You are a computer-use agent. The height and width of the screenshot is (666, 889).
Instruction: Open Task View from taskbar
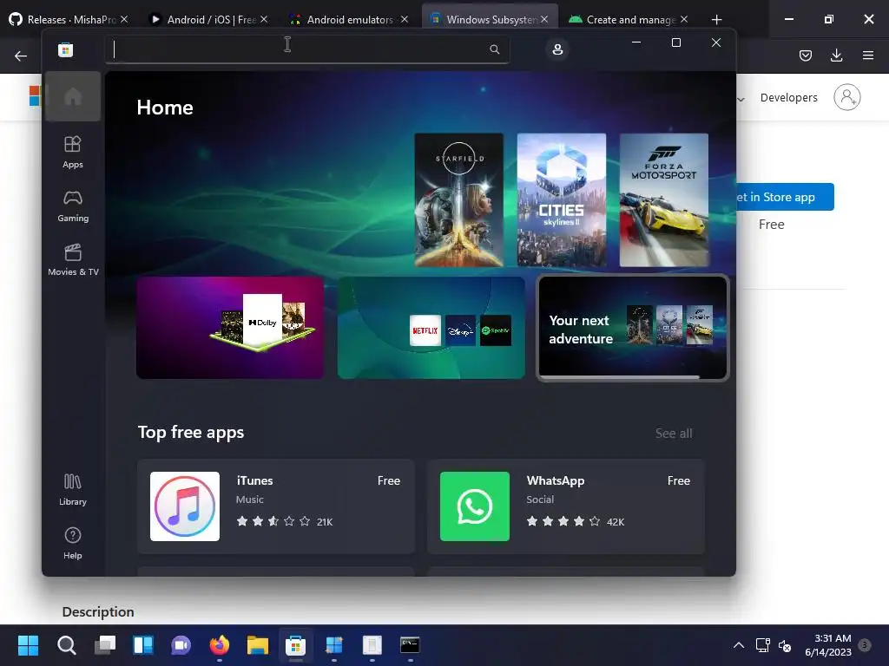[105, 645]
